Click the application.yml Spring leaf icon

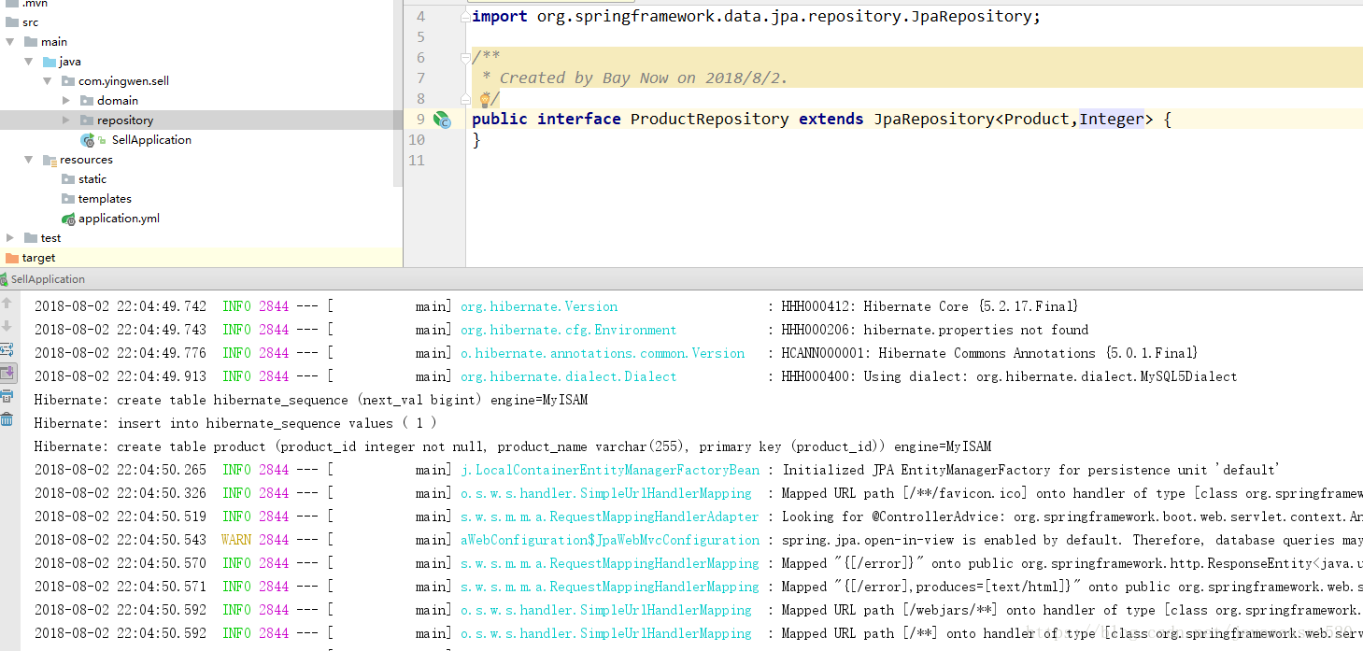[x=68, y=219]
